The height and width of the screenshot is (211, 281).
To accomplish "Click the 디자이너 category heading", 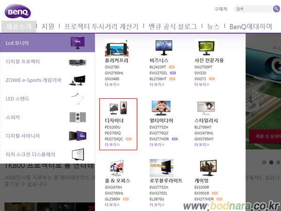I will pos(114,121).
